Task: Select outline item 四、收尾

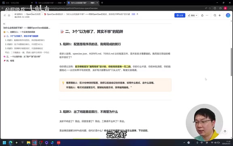Action: click(x=9, y=61)
